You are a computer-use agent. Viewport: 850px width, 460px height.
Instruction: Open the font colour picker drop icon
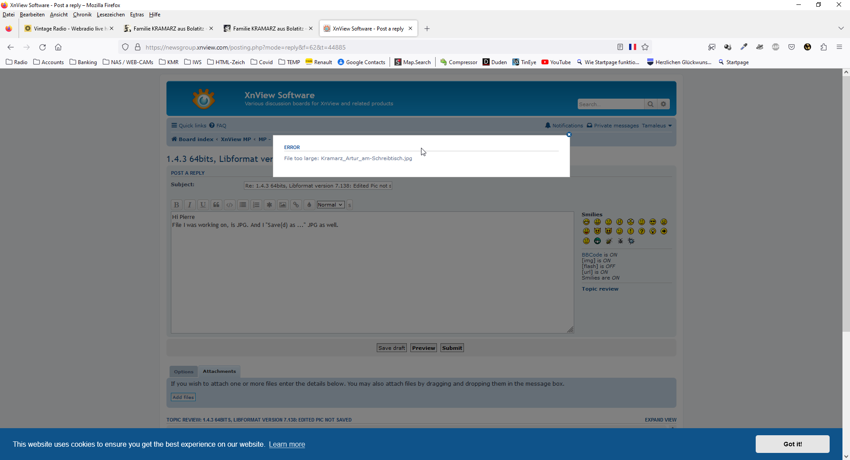pos(309,205)
